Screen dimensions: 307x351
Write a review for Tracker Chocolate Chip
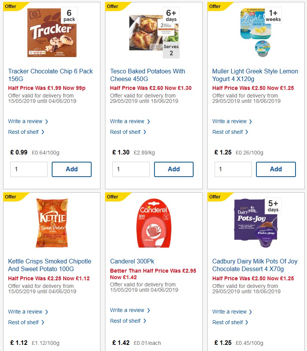coord(25,121)
